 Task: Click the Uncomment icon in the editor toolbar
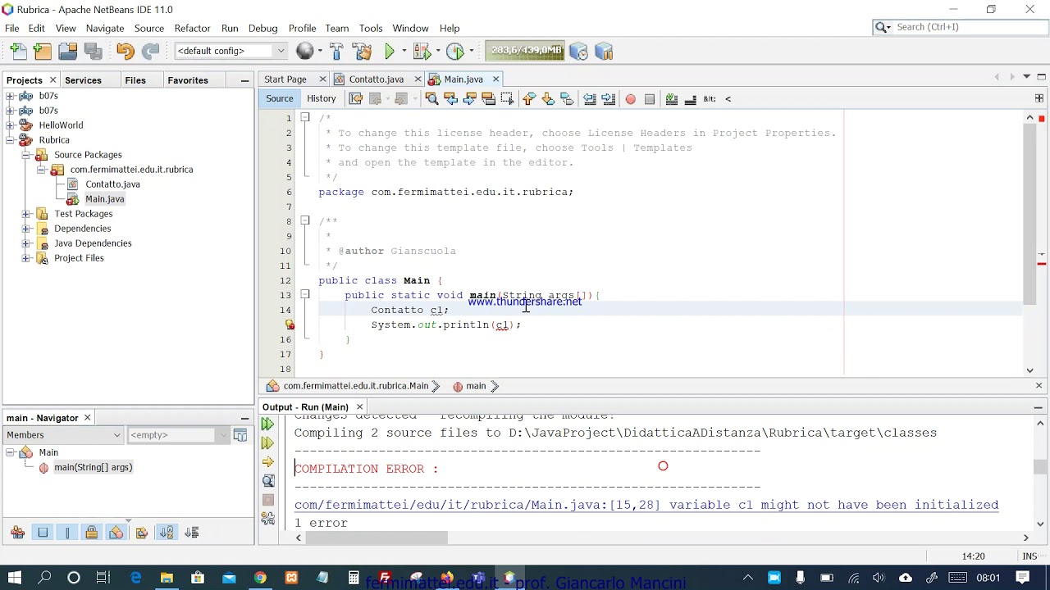coord(690,98)
